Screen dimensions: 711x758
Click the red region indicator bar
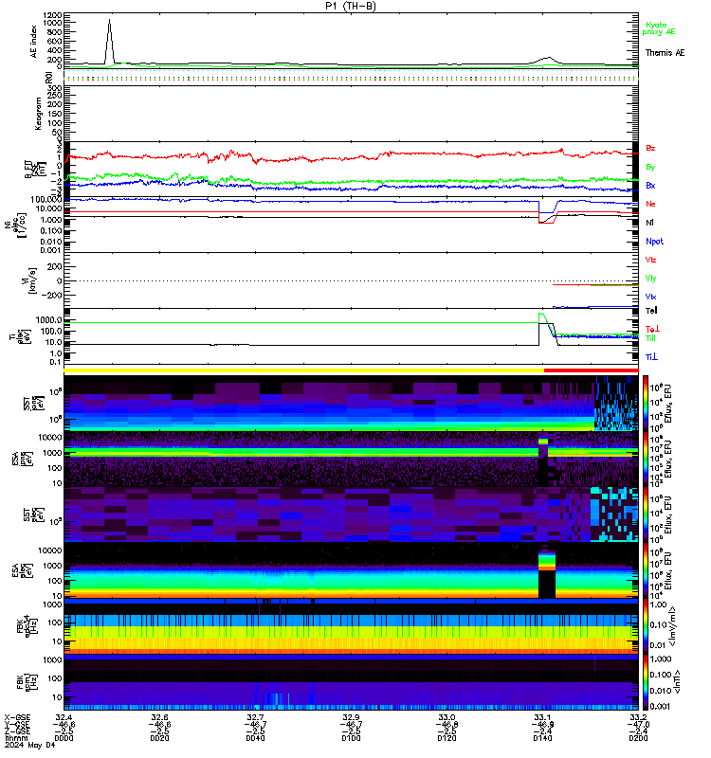coord(591,370)
